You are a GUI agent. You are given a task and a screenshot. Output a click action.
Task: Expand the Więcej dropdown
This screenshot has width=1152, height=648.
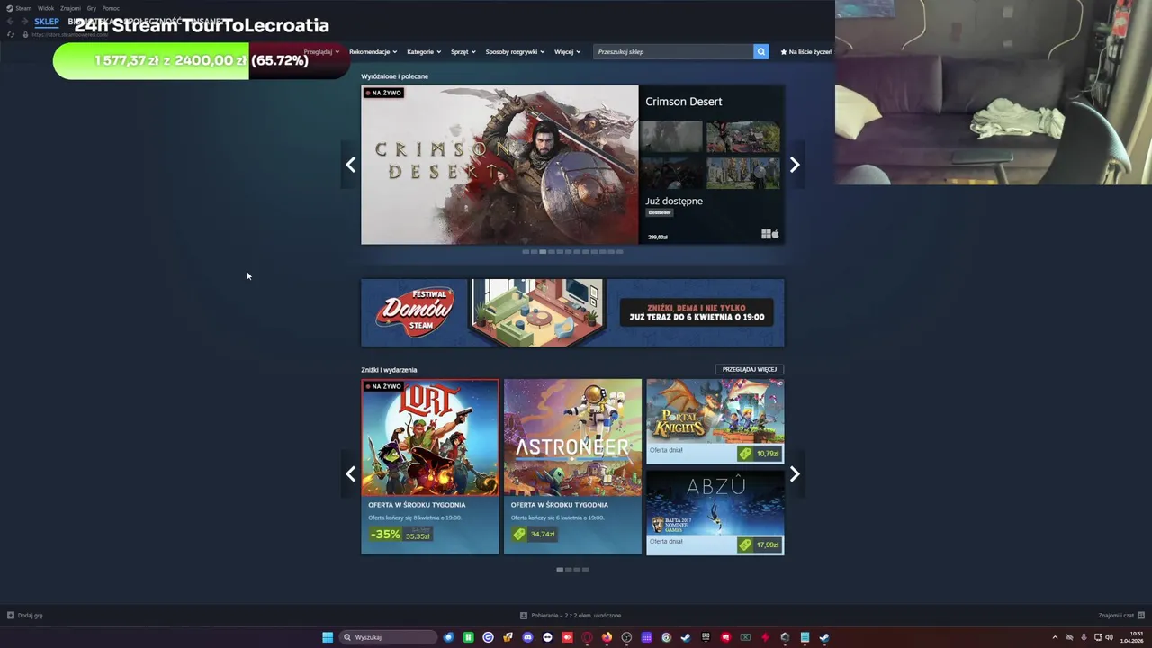click(x=567, y=52)
